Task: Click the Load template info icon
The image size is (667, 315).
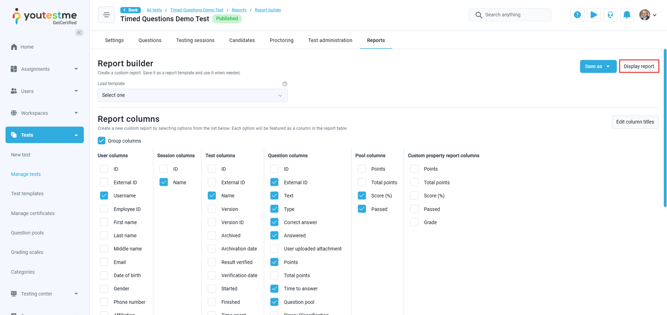Action: point(285,84)
